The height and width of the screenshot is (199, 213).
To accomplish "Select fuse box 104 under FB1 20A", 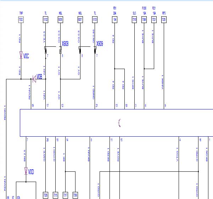I will pyautogui.click(x=114, y=20).
